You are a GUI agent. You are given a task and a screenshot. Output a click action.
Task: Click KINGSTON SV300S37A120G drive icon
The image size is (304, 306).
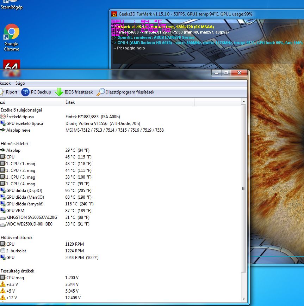pyautogui.click(x=3, y=218)
